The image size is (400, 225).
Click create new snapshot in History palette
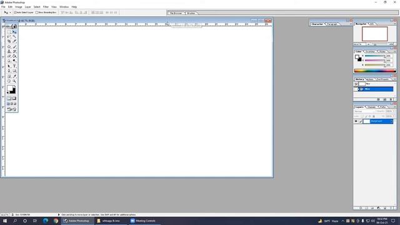tap(385, 99)
